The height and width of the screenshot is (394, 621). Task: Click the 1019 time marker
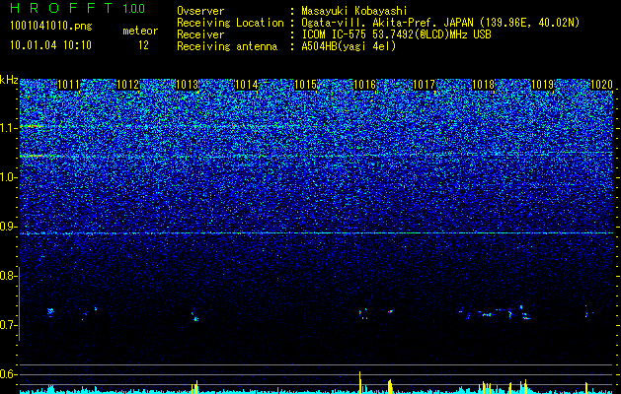[543, 85]
